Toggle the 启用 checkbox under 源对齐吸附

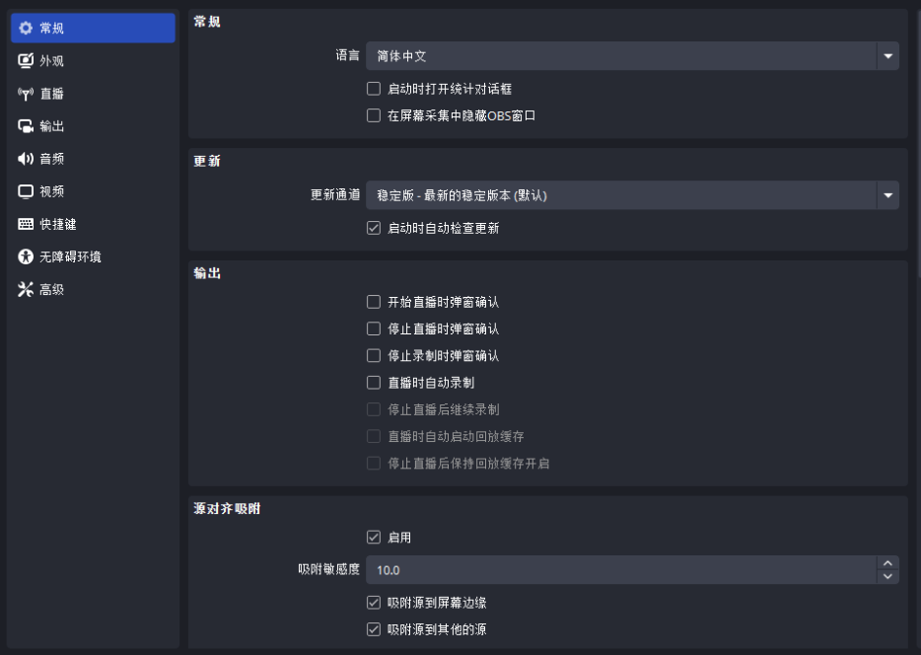[x=374, y=537]
